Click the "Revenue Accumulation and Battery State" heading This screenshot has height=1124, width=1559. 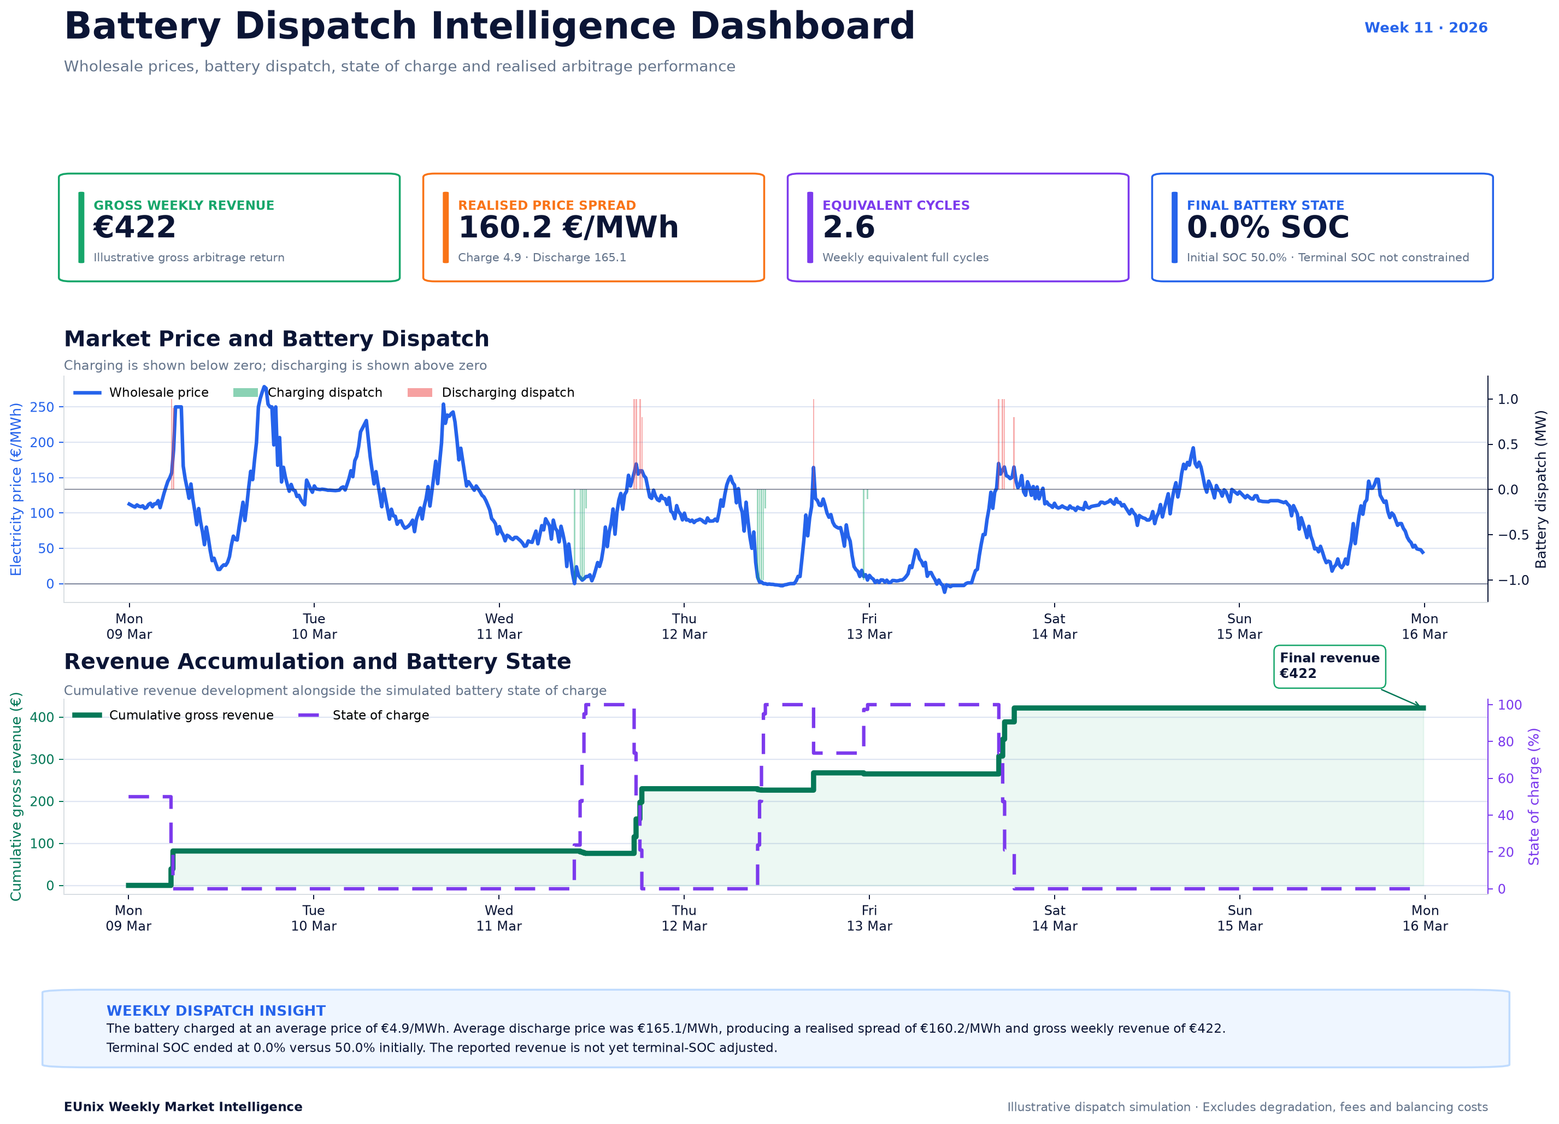(317, 661)
